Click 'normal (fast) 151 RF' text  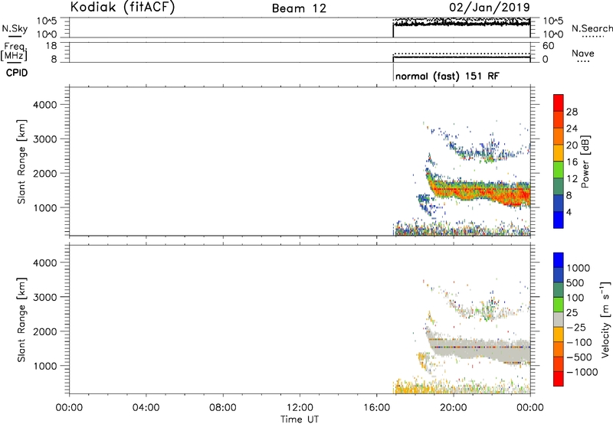(x=447, y=76)
